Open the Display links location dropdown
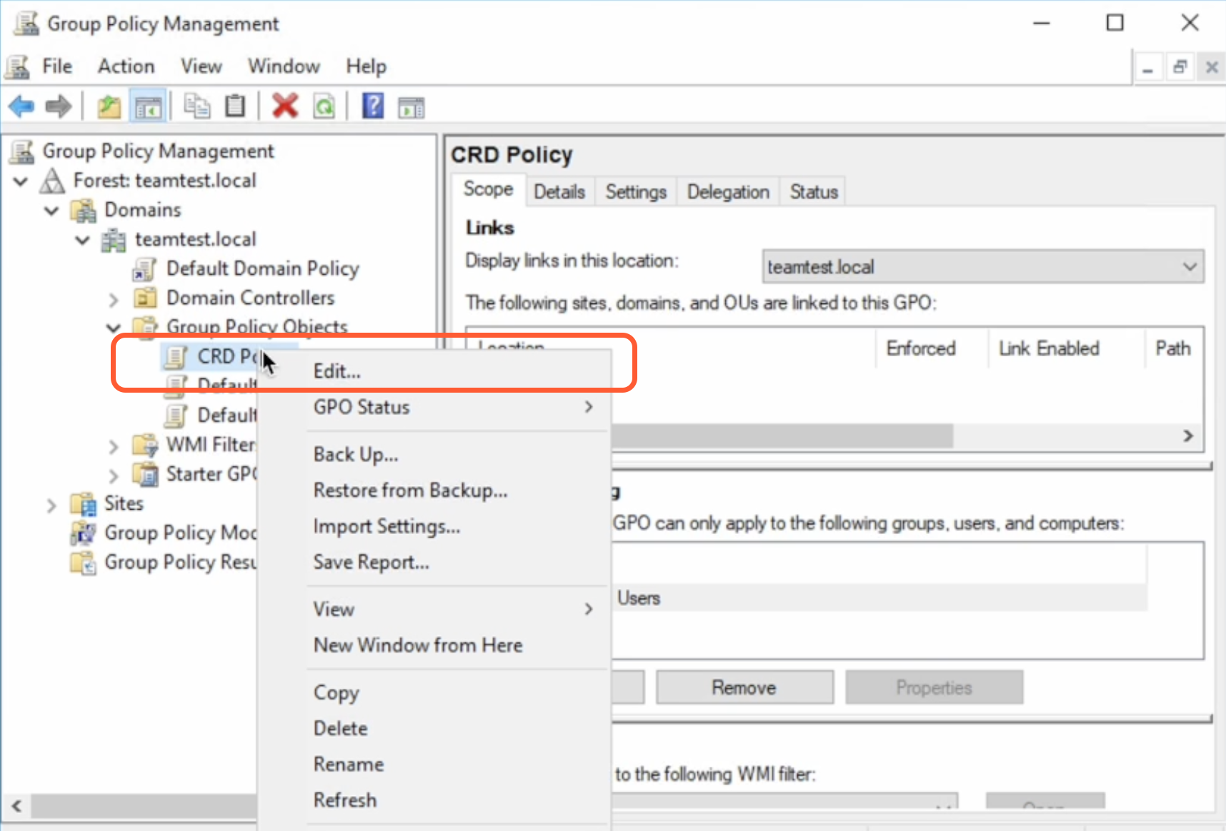This screenshot has width=1226, height=831. (x=1189, y=267)
